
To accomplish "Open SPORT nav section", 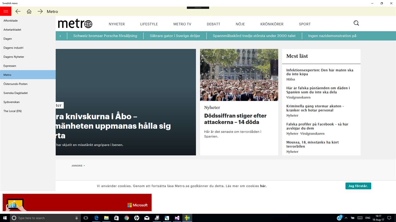I will click(305, 24).
